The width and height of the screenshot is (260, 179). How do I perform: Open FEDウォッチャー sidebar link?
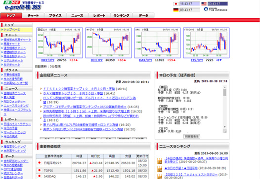click(15, 102)
